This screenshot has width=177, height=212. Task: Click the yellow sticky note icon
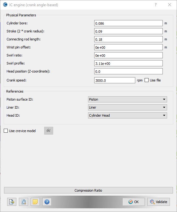(x=35, y=202)
